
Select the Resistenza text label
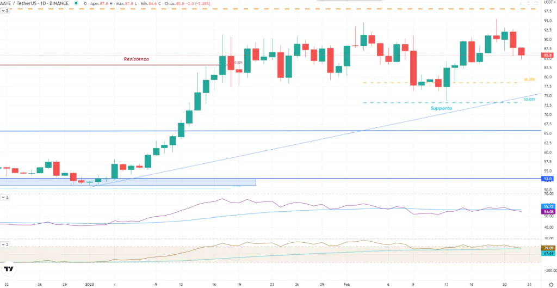[136, 59]
